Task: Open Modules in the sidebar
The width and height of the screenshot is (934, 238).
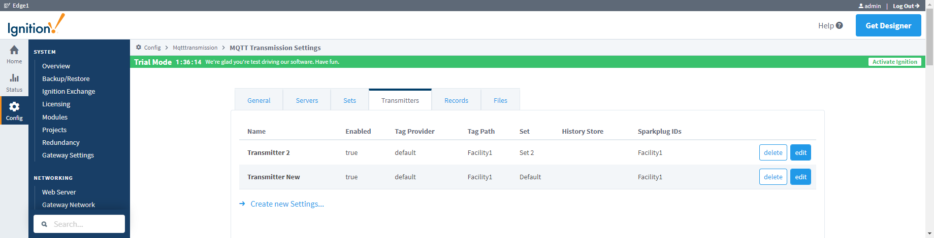Action: tap(55, 117)
